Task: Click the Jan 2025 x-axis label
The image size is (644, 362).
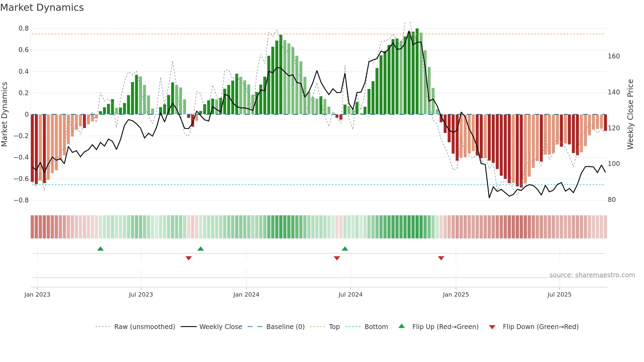Action: tap(456, 294)
